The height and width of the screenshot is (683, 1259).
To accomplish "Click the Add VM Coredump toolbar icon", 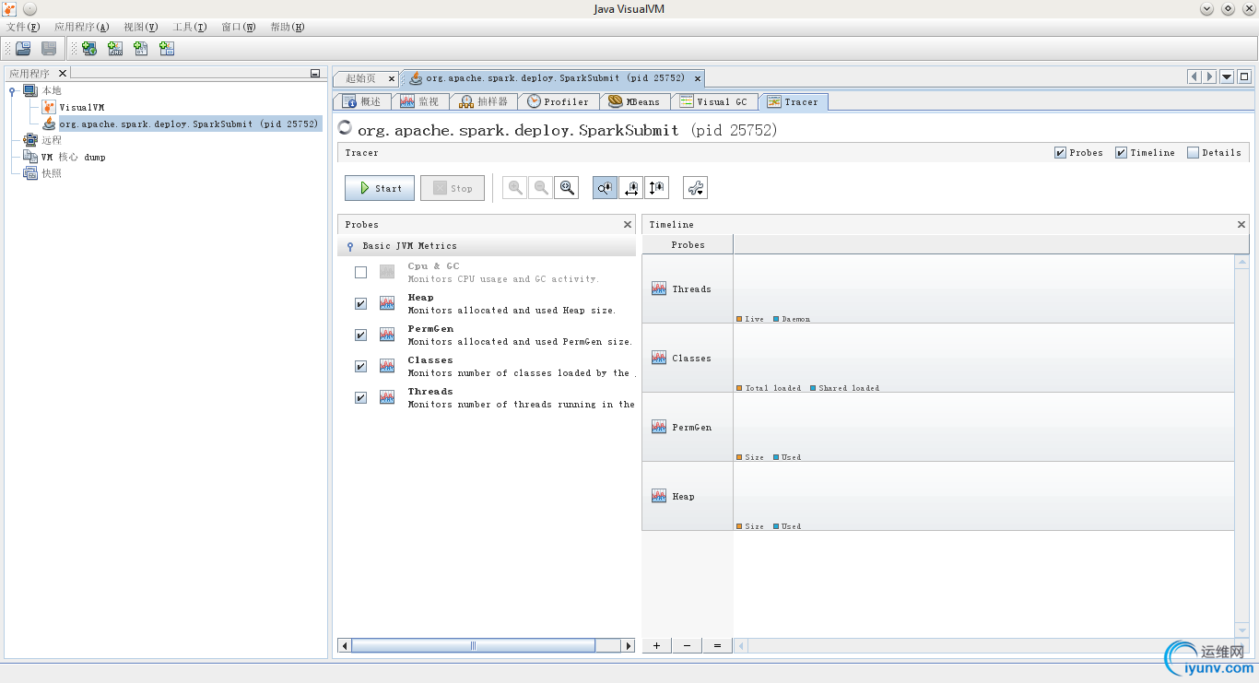I will click(x=141, y=49).
